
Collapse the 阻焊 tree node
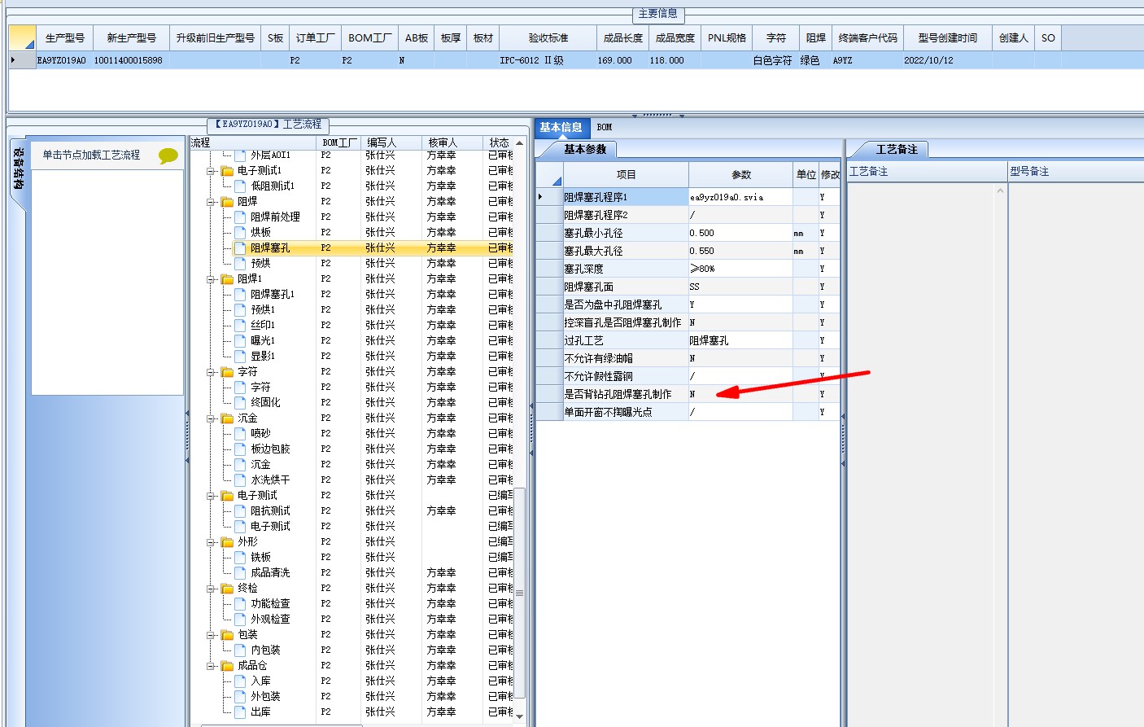(211, 202)
